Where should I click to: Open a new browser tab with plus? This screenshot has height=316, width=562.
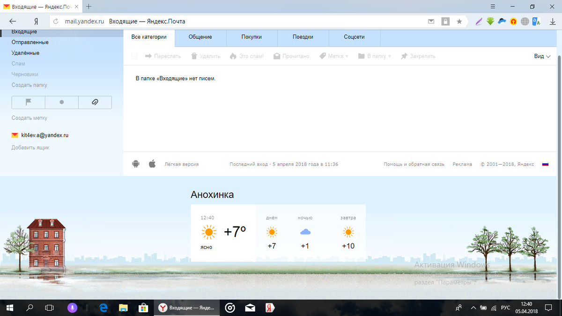89,7
